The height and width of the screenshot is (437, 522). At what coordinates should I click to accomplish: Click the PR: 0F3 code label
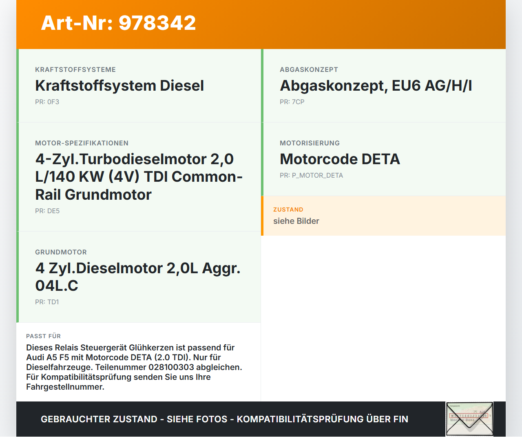click(47, 102)
